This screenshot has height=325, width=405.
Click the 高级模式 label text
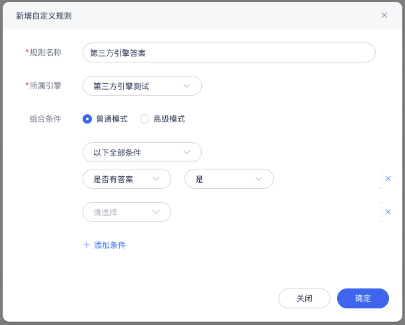169,119
